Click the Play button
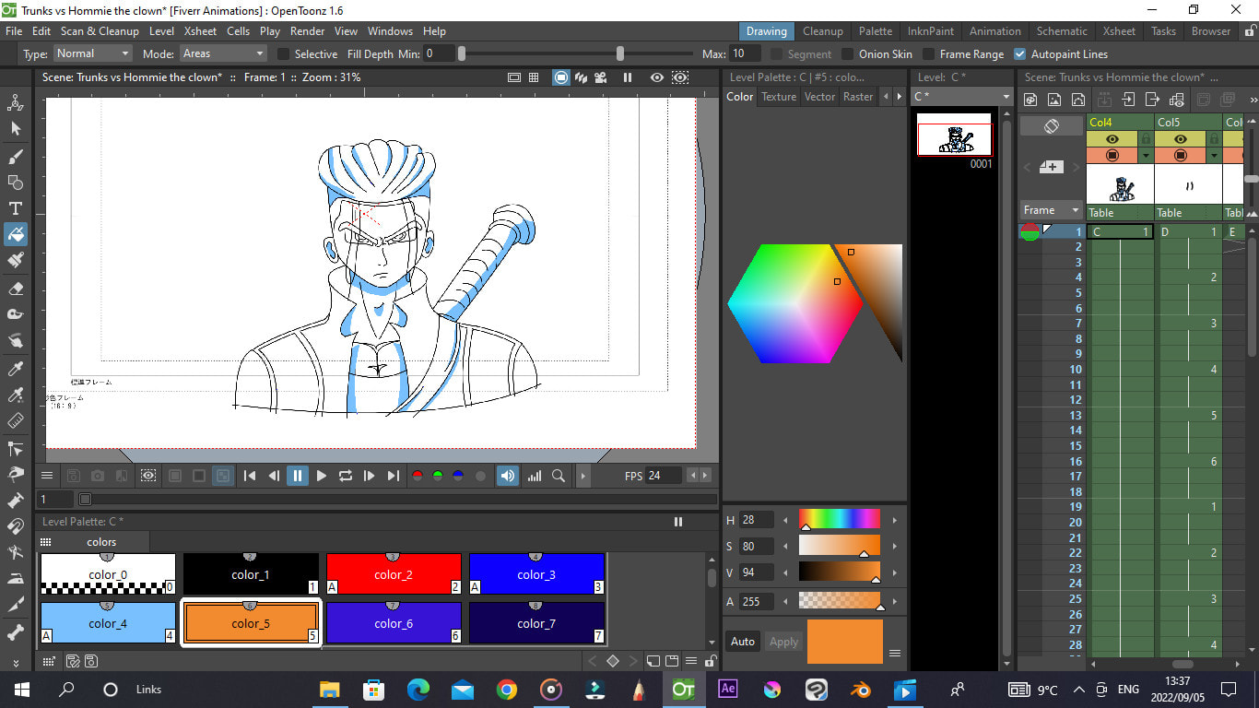 [321, 476]
